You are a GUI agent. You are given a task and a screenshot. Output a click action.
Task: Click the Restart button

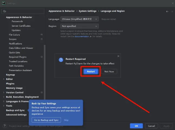tap(91, 72)
